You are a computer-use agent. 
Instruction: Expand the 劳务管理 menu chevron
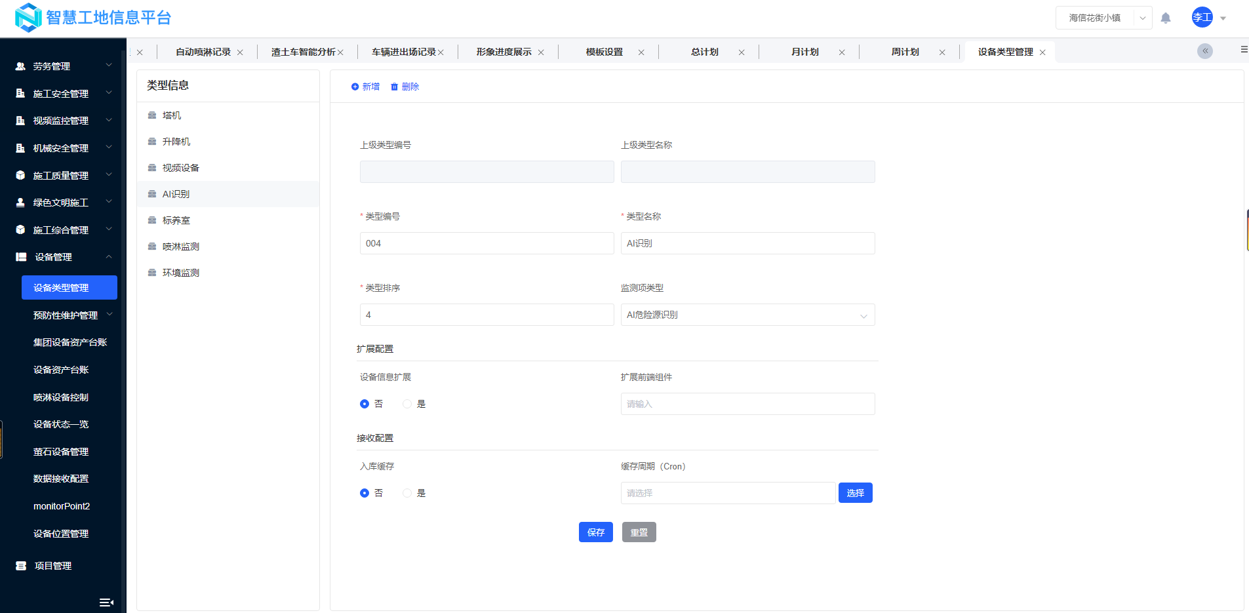pyautogui.click(x=109, y=66)
